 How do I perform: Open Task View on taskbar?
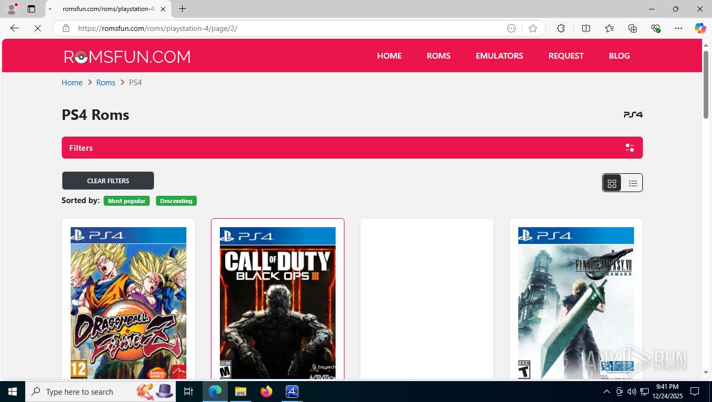point(188,392)
